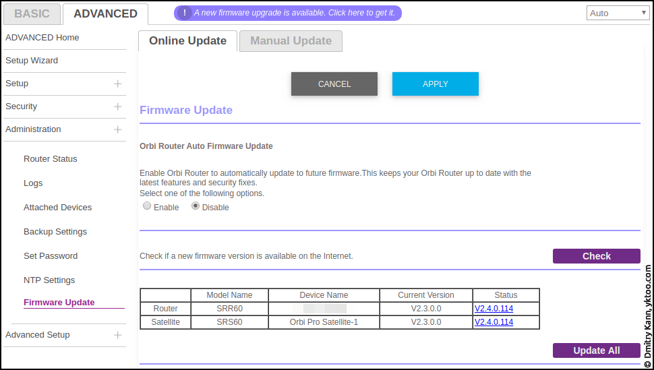Viewport: 654px width, 370px height.
Task: Expand Security section plus icon
Action: click(117, 106)
